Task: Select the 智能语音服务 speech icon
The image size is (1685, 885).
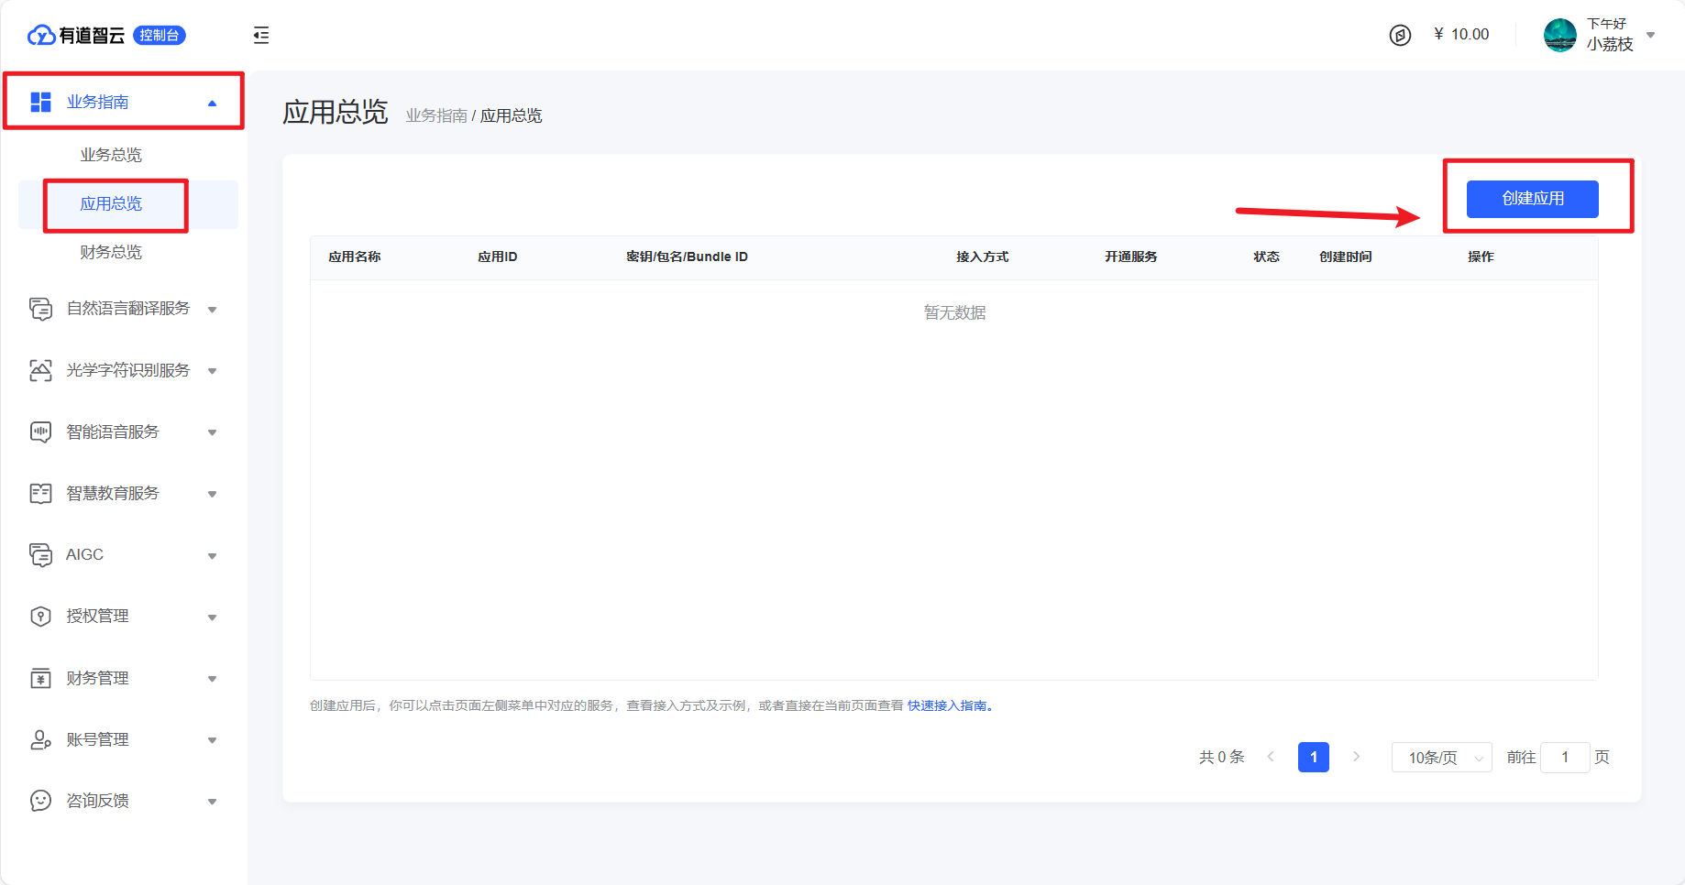Action: (x=39, y=432)
